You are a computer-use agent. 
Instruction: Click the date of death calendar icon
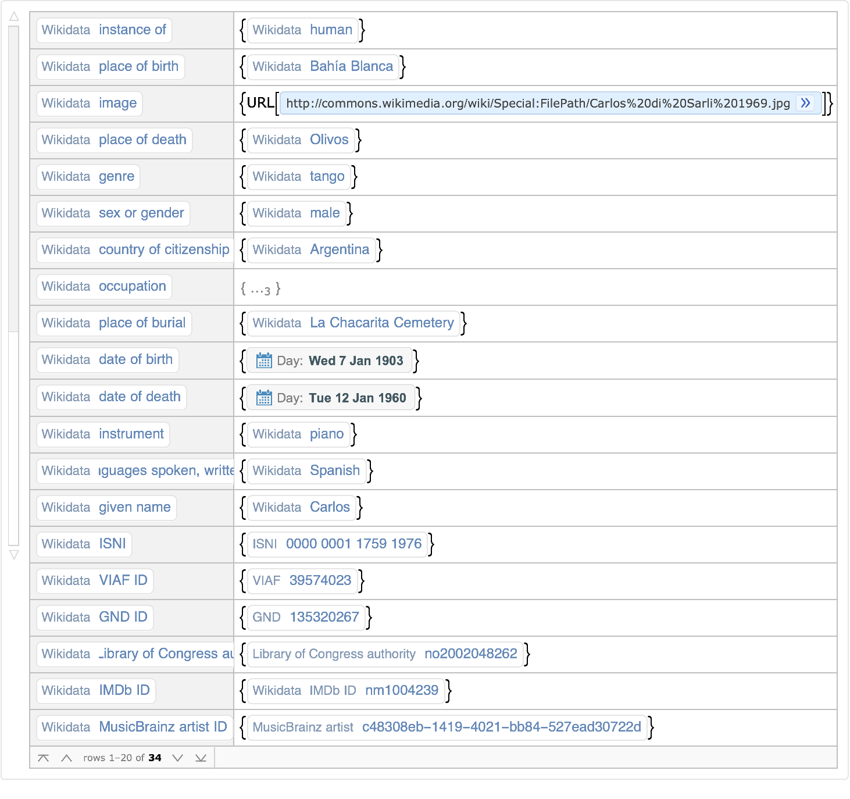point(264,398)
